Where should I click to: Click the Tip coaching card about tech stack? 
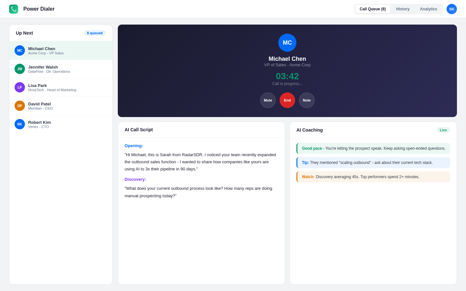(x=373, y=163)
